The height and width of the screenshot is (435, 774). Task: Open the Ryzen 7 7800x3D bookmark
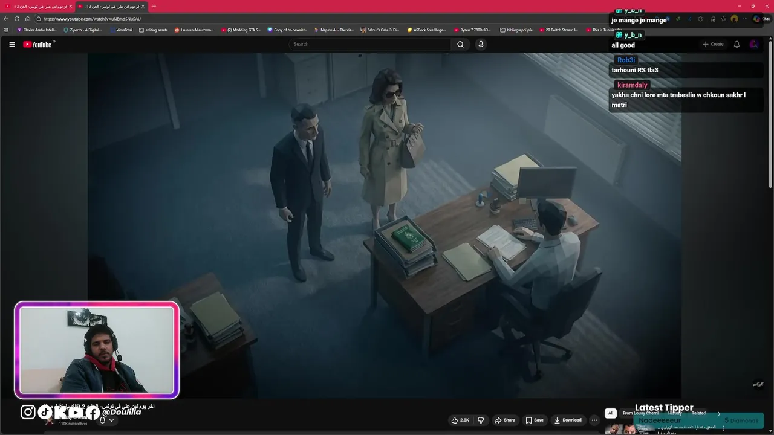[472, 30]
